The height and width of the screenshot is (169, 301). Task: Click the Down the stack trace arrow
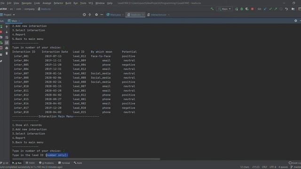[x=7, y=32]
